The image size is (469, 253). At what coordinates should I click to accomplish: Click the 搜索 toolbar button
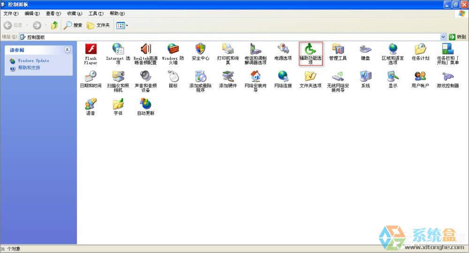[73, 25]
